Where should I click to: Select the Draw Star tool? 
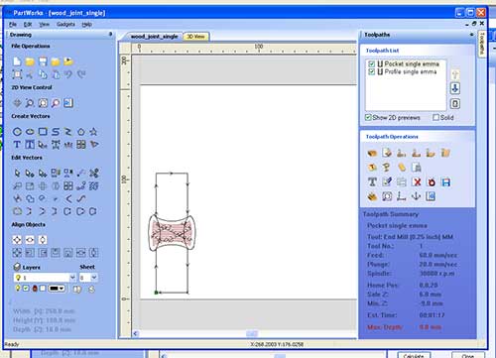pyautogui.click(x=94, y=132)
